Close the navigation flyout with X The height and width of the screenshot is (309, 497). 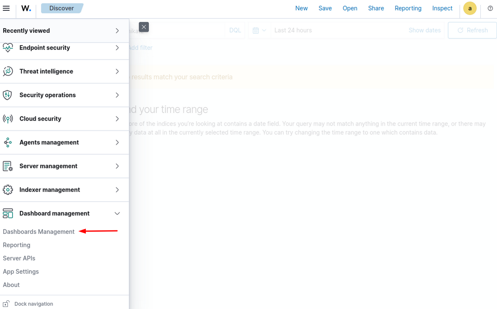click(x=144, y=27)
